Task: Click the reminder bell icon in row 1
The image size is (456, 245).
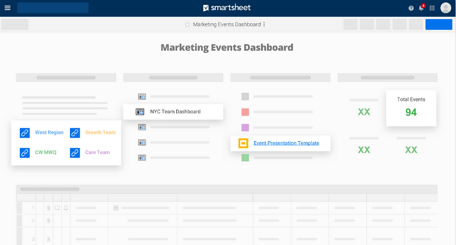Action: (x=66, y=208)
